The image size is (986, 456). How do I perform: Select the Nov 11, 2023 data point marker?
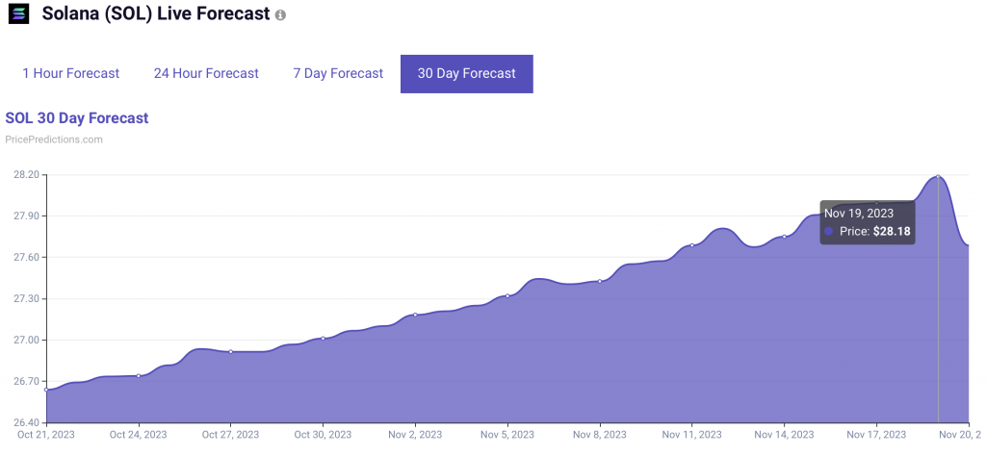692,245
